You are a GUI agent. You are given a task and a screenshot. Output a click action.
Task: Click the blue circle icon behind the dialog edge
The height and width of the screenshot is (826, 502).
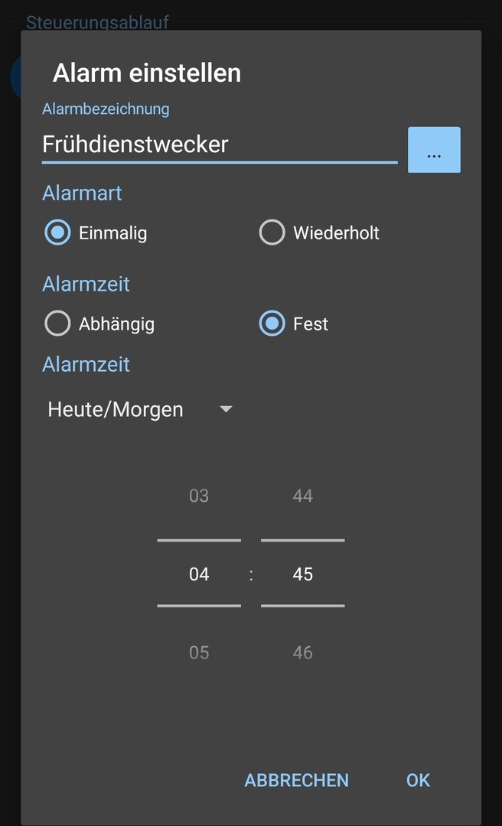coord(15,76)
